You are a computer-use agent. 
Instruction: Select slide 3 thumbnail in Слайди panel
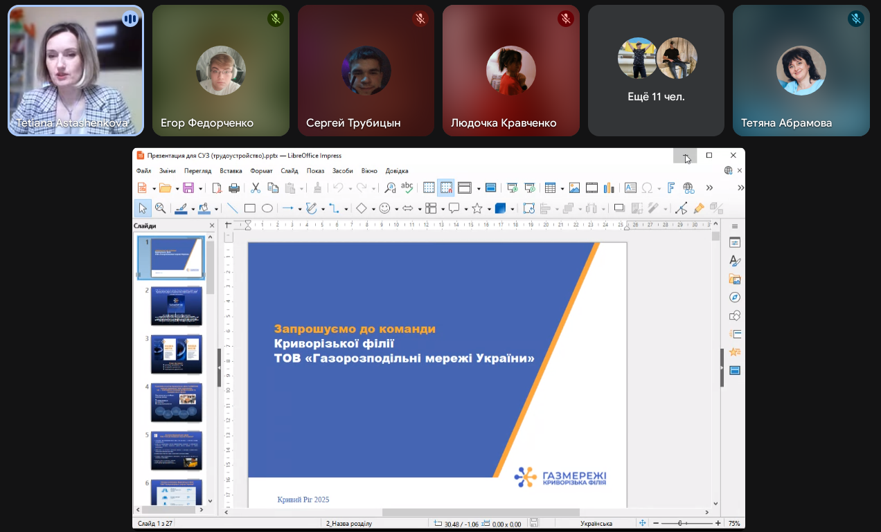pos(177,354)
